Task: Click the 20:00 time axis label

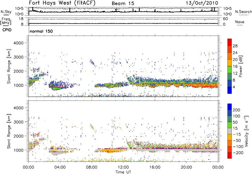Action: pos(186,167)
